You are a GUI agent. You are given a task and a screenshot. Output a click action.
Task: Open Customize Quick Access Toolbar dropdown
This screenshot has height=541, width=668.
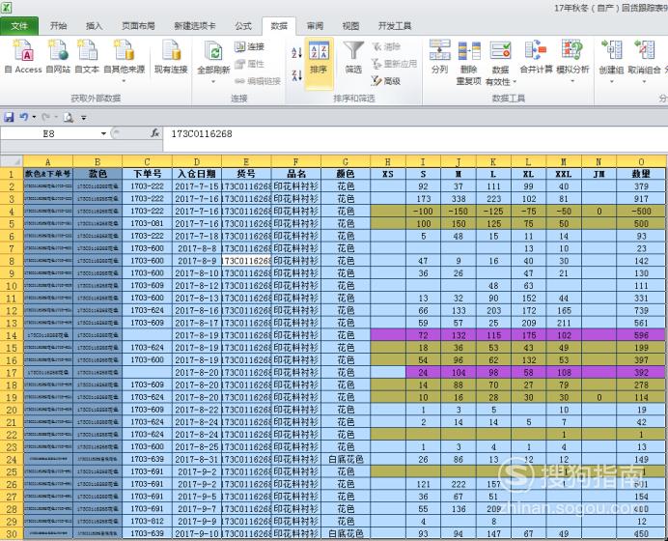(x=83, y=118)
